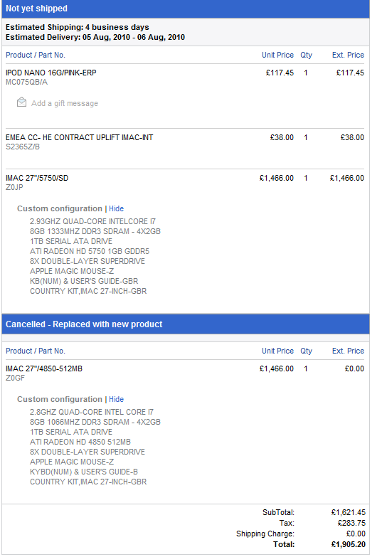
Task: Click the Qty header in the cancelled section
Action: coord(306,351)
